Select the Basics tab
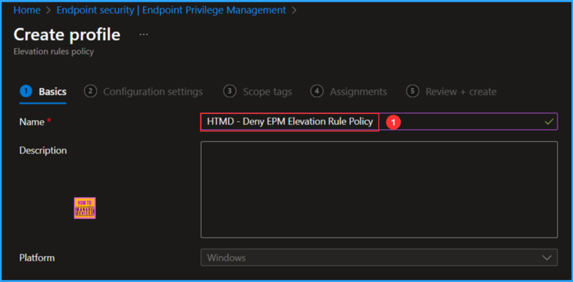Screen dimensions: 573x282 click(43, 92)
